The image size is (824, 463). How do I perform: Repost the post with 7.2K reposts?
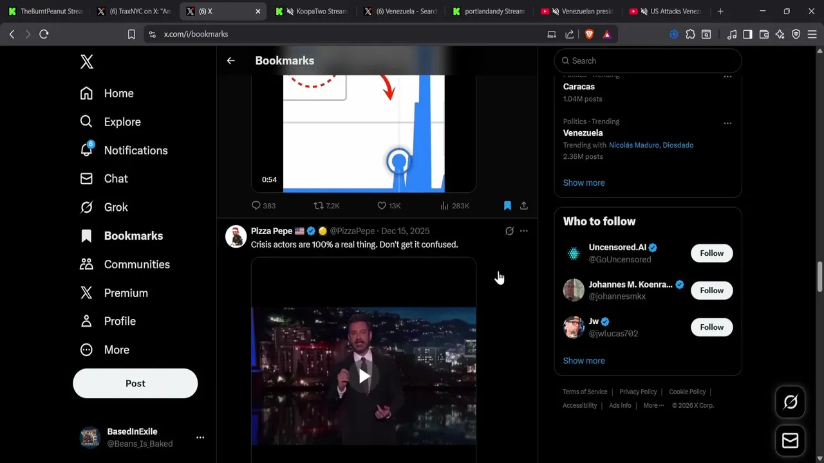coord(326,206)
